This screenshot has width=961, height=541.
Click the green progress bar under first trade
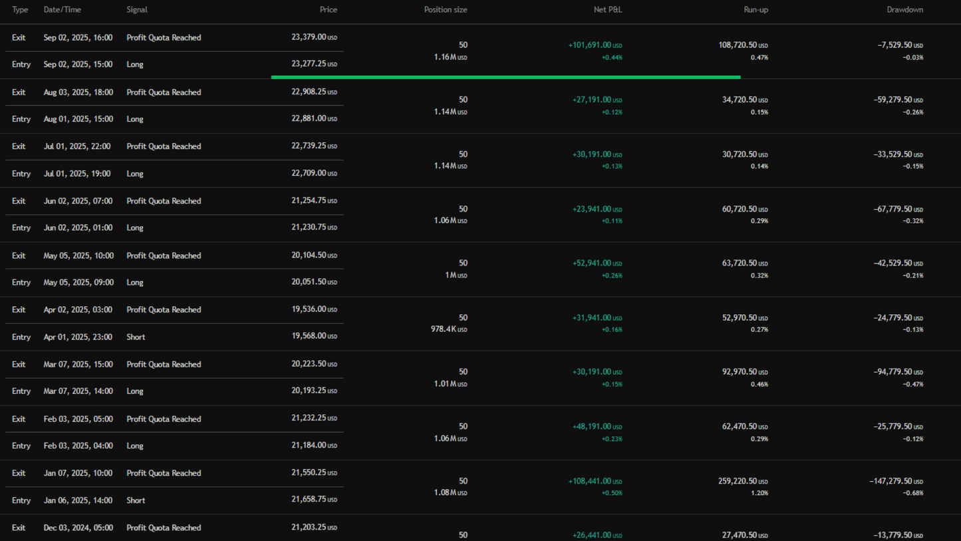(505, 77)
